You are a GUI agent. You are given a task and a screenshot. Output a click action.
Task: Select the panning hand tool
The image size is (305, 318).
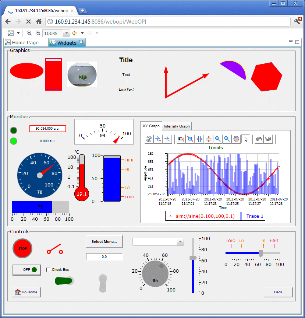(x=236, y=139)
